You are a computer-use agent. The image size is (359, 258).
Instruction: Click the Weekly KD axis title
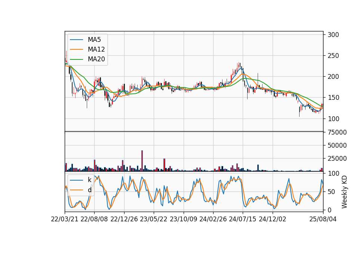[x=344, y=192]
